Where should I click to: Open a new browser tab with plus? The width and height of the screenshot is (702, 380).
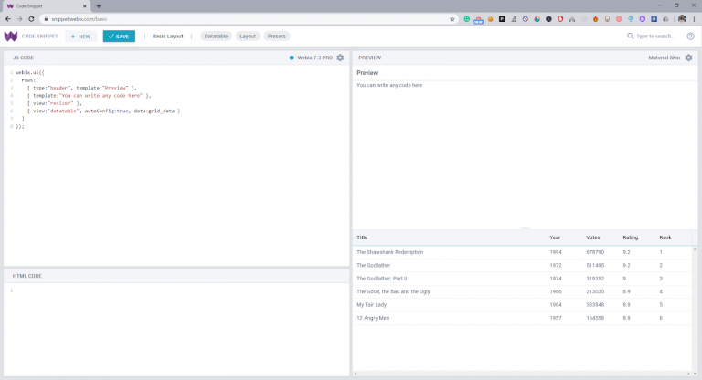[x=99, y=5]
